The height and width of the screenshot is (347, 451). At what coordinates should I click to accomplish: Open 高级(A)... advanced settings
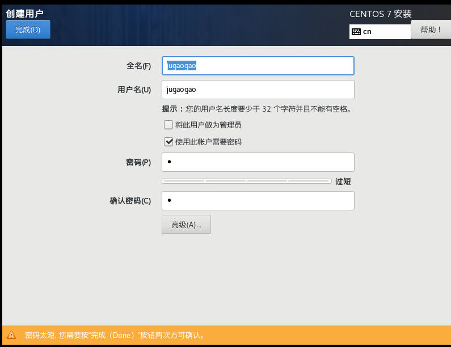tap(186, 225)
